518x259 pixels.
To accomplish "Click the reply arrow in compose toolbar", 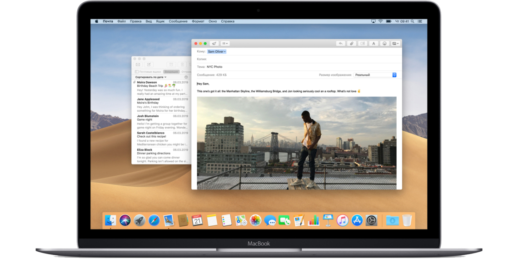I will pyautogui.click(x=340, y=44).
